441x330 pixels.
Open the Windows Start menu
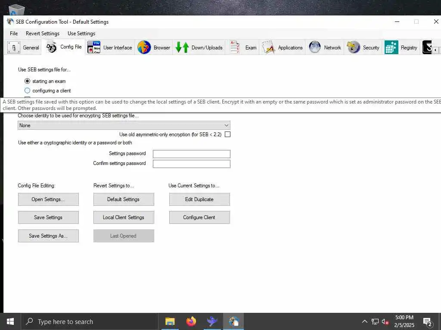[10, 321]
